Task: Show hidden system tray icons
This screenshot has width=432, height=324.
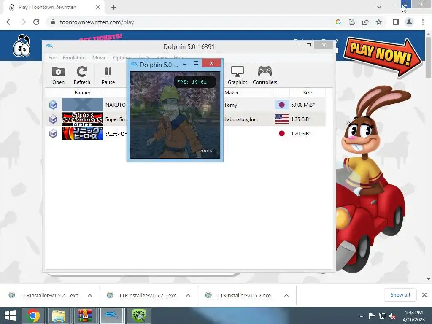Action: 362,316
